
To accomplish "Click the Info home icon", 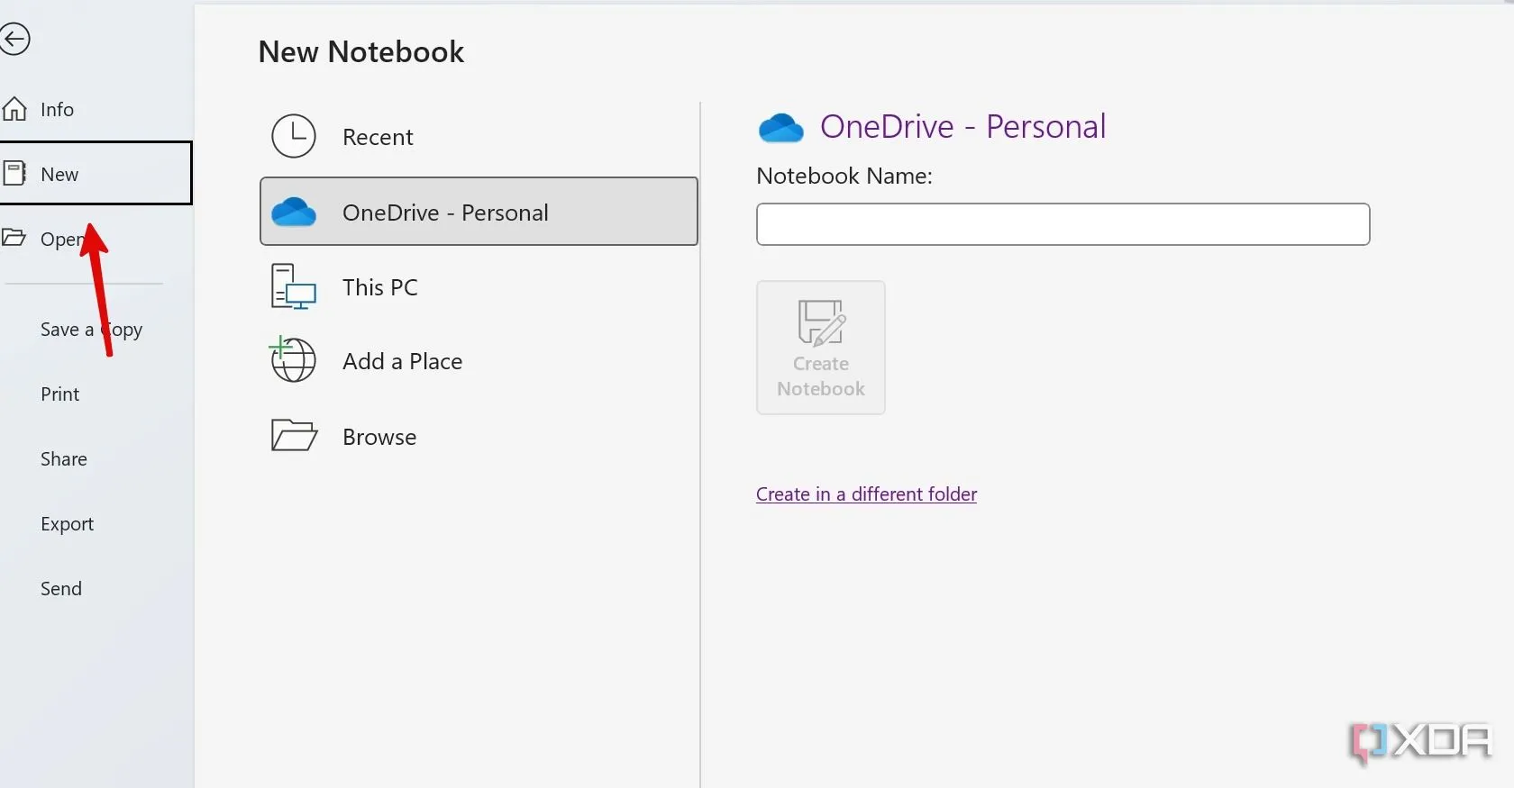I will [14, 109].
